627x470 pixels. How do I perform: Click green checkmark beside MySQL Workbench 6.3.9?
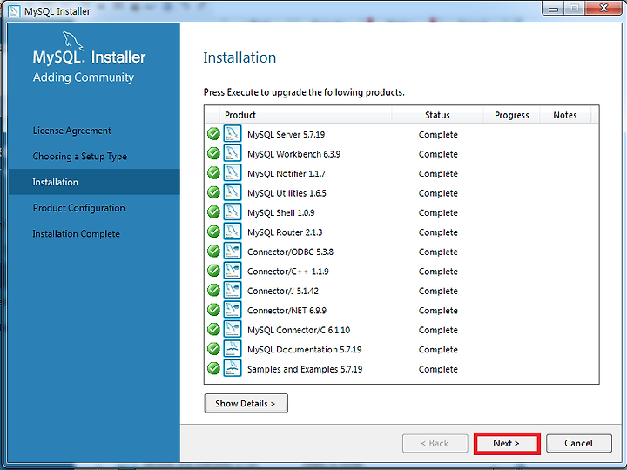tap(213, 153)
